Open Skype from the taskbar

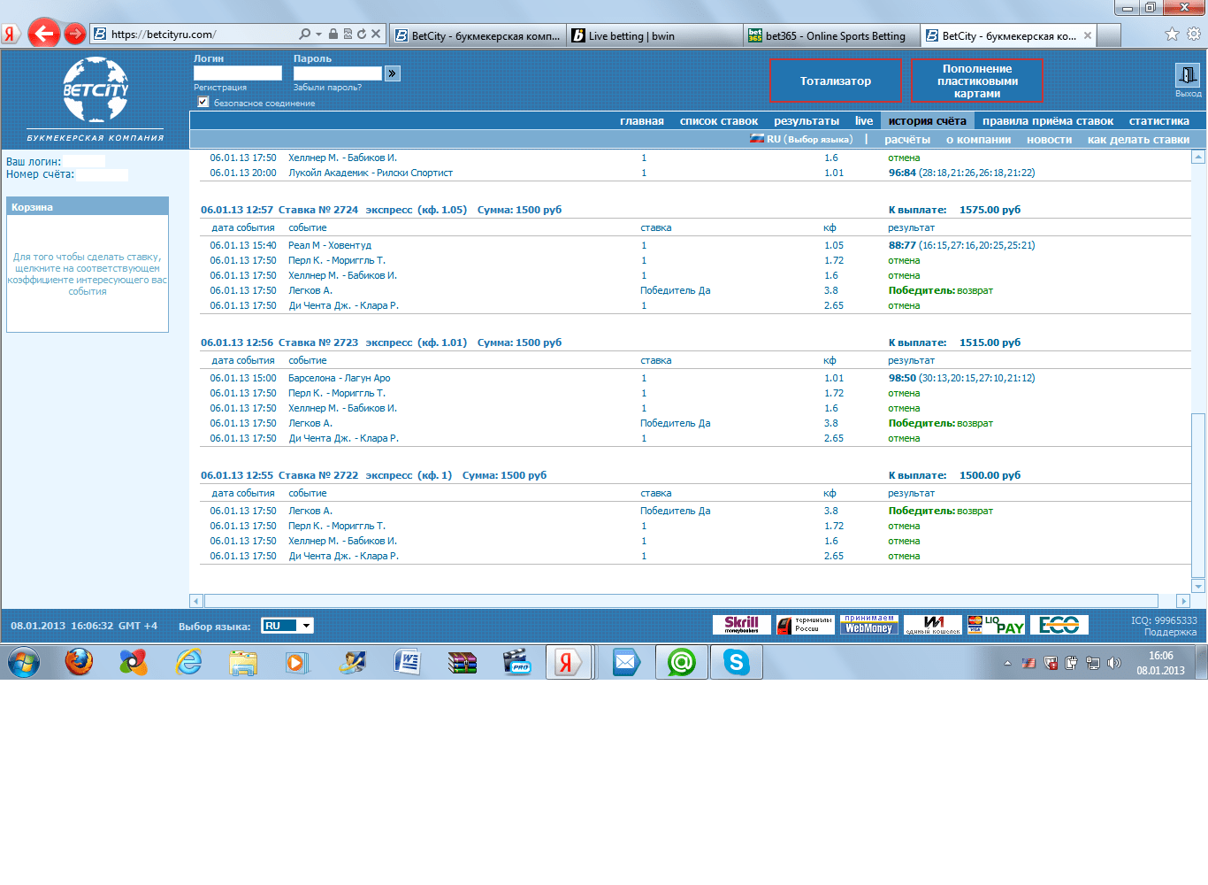(x=736, y=662)
